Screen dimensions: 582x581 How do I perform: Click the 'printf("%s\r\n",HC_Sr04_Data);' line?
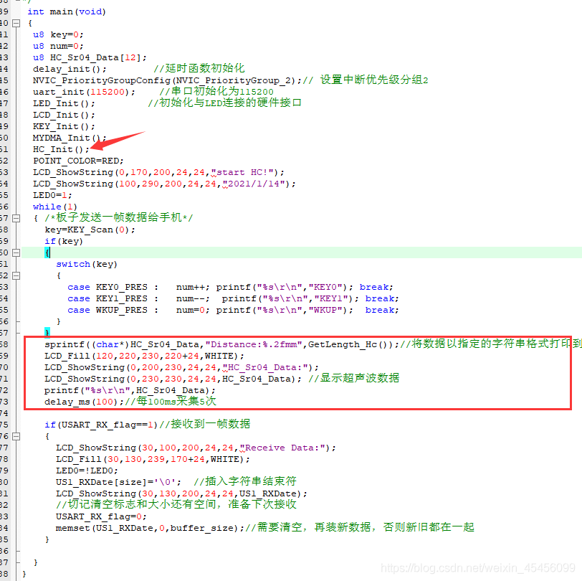click(130, 391)
